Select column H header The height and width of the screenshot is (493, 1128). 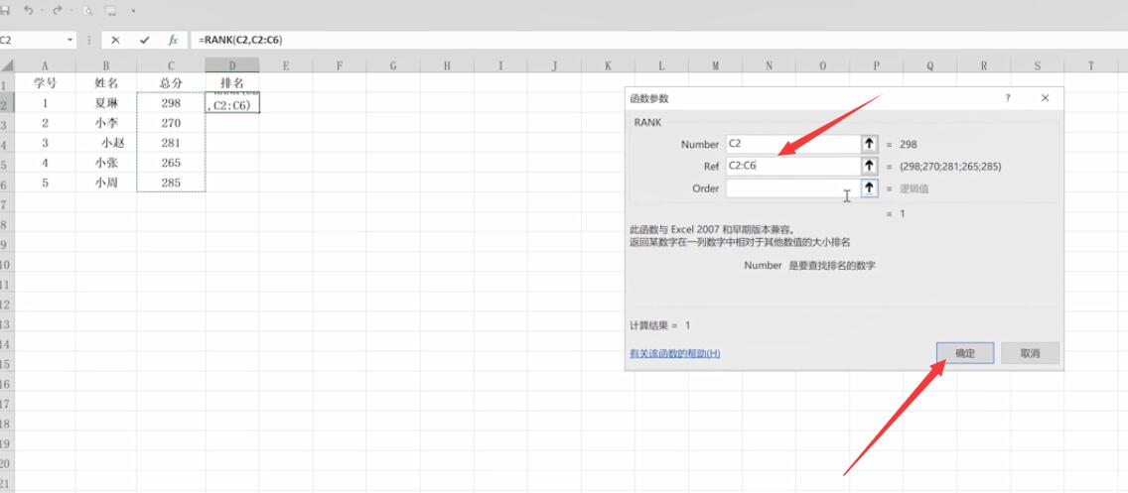(x=447, y=65)
